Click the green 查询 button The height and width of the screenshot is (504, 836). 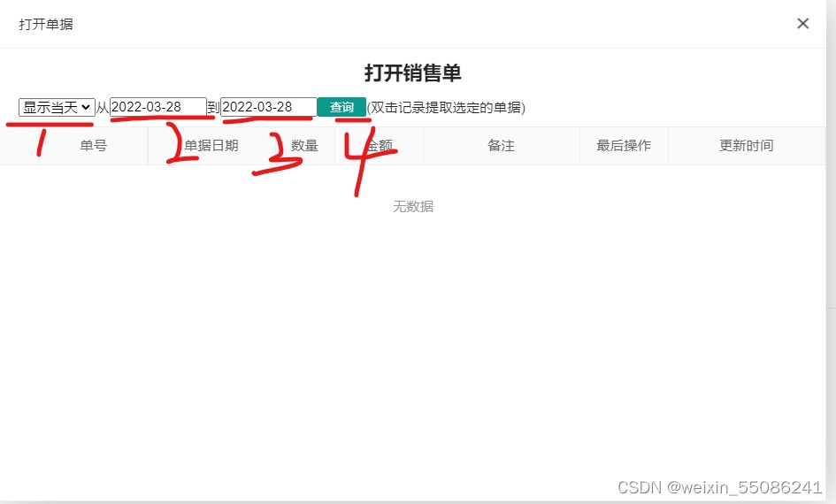[x=341, y=107]
